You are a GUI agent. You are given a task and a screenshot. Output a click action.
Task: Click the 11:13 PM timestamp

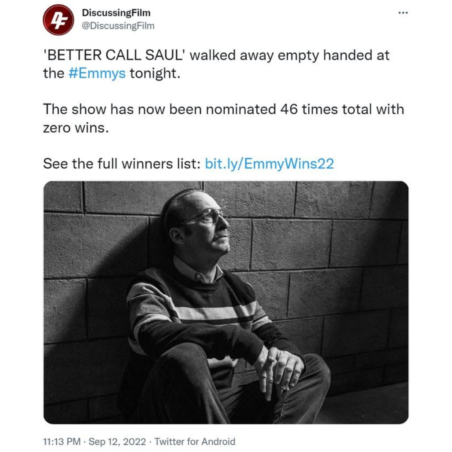coord(62,442)
